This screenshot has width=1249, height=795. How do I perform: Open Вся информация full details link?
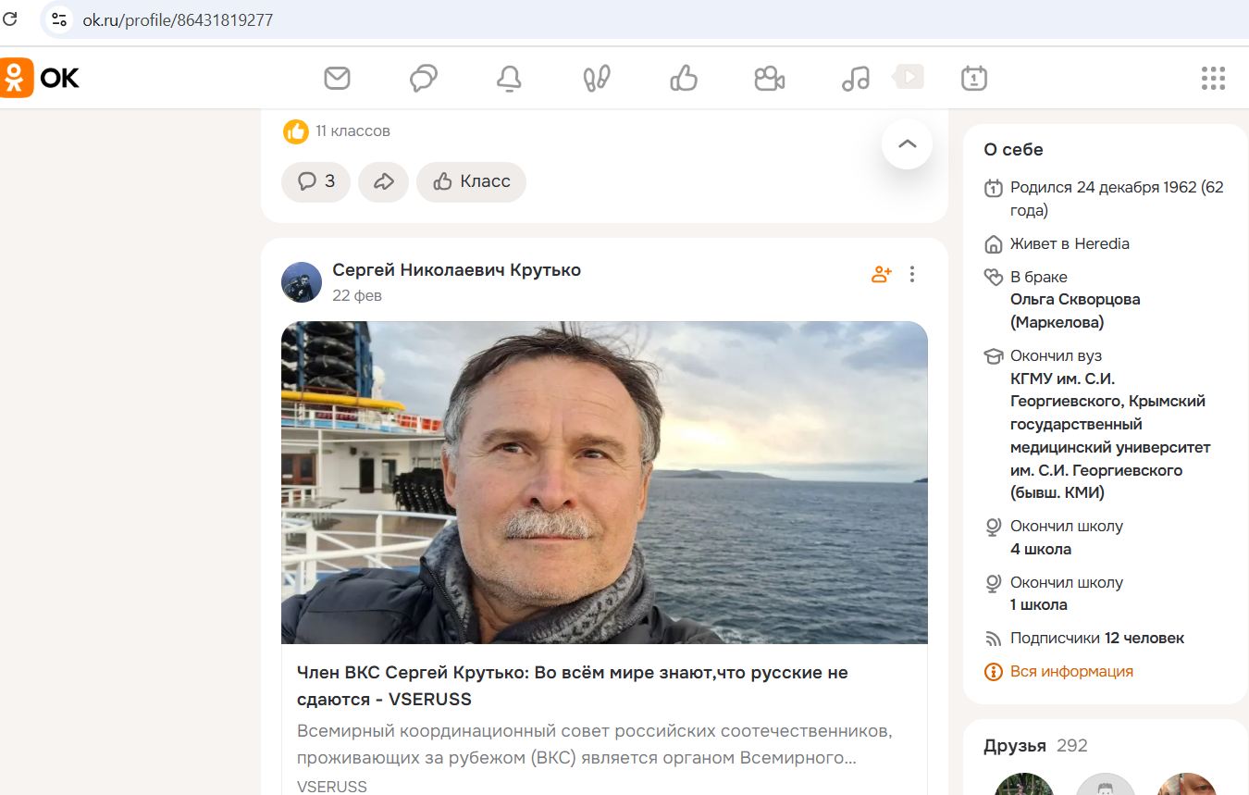pyautogui.click(x=1071, y=671)
